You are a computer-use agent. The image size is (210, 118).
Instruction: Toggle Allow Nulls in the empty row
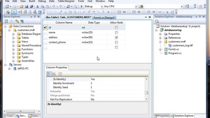[116, 47]
